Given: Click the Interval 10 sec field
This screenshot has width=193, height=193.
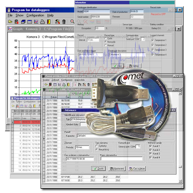Looking at the screenshot, I should (93, 40).
